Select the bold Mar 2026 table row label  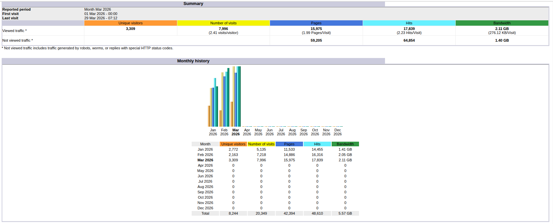coord(205,160)
